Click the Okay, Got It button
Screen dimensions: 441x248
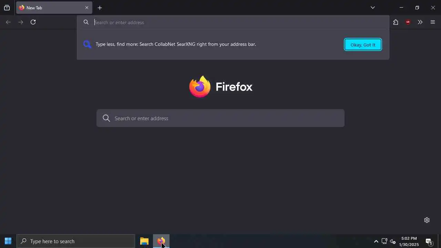363,44
